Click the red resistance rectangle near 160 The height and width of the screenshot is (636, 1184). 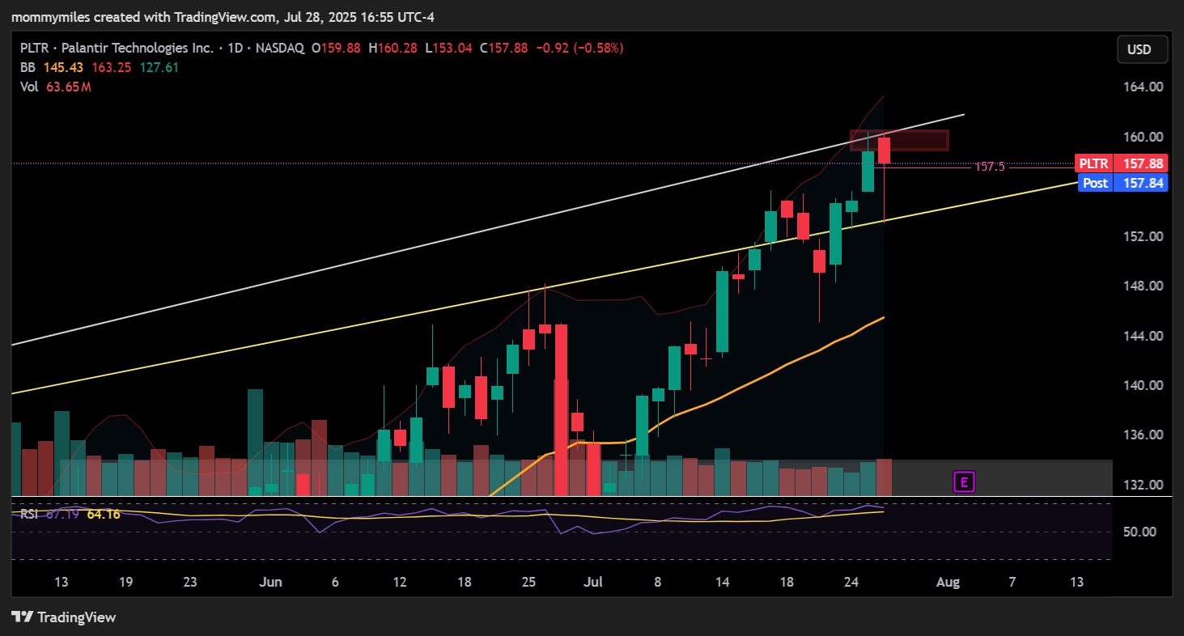(x=898, y=140)
